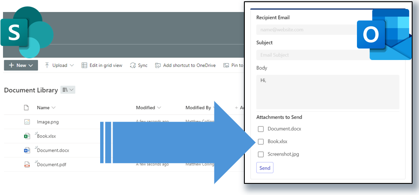Screen dimensions: 419x195
Task: Click the Sync toolbar icon
Action: [x=133, y=65]
